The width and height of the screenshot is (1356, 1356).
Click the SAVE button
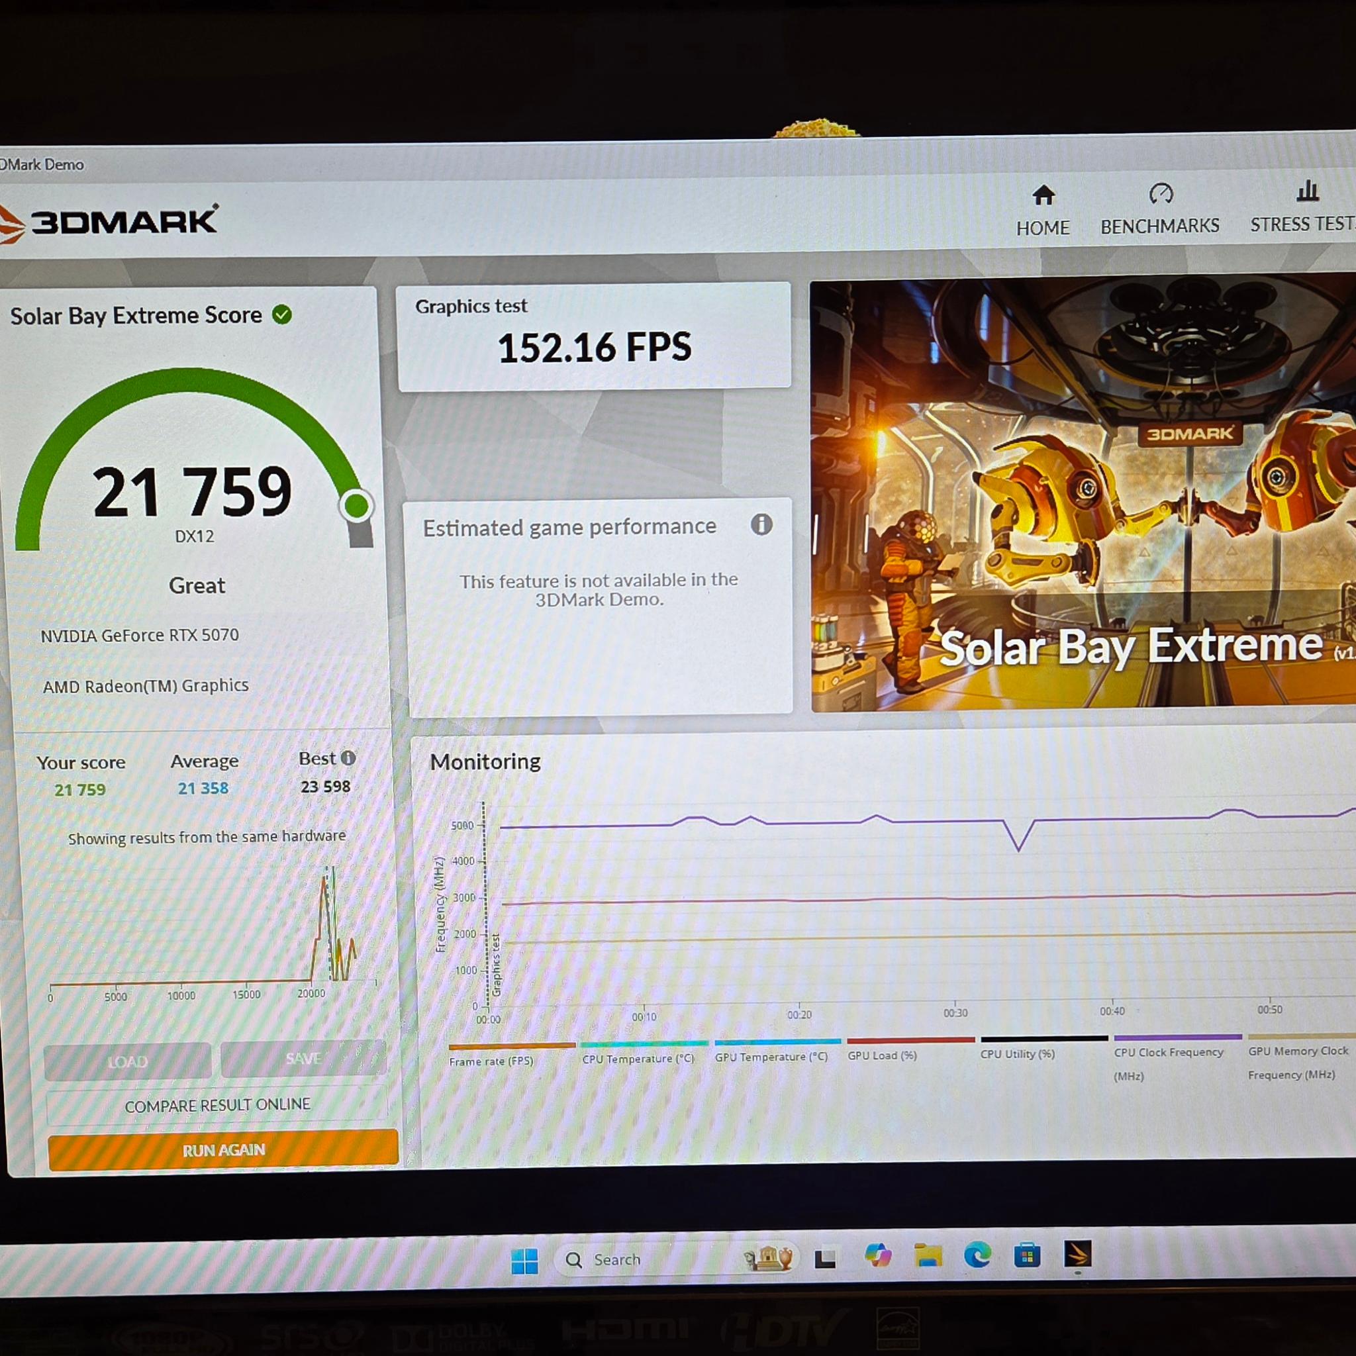tap(303, 1057)
